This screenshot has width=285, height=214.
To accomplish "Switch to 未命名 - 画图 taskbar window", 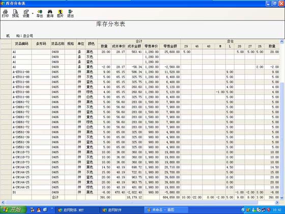I will click(166, 210).
